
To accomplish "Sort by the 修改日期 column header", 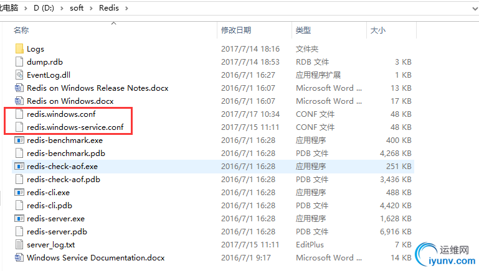I will (x=236, y=30).
